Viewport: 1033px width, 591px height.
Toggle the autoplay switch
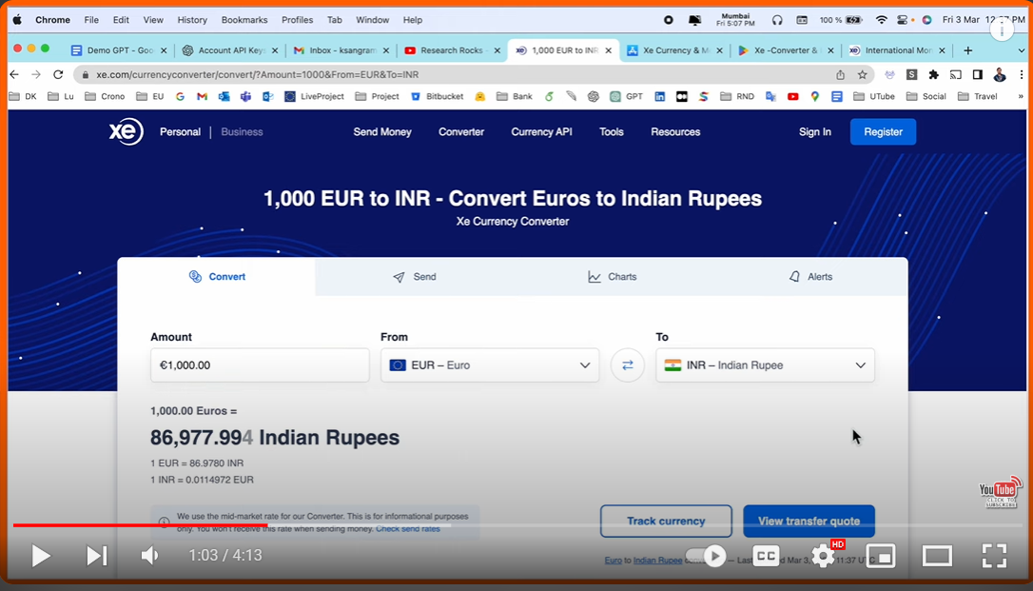[x=706, y=556]
